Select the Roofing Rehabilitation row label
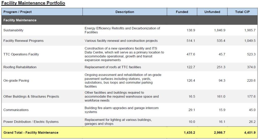The width and height of the screenshot is (260, 140). (x=20, y=67)
